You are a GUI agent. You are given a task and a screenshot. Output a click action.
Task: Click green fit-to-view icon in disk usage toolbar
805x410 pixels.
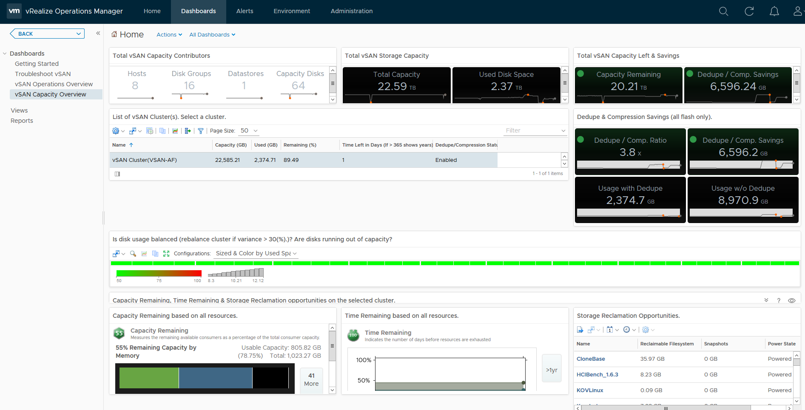pyautogui.click(x=166, y=254)
